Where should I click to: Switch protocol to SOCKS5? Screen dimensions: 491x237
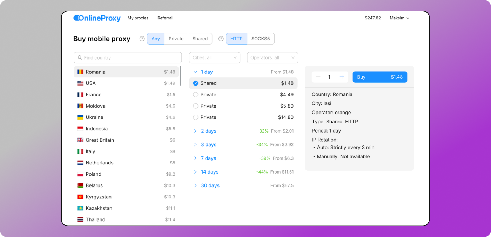tap(261, 39)
